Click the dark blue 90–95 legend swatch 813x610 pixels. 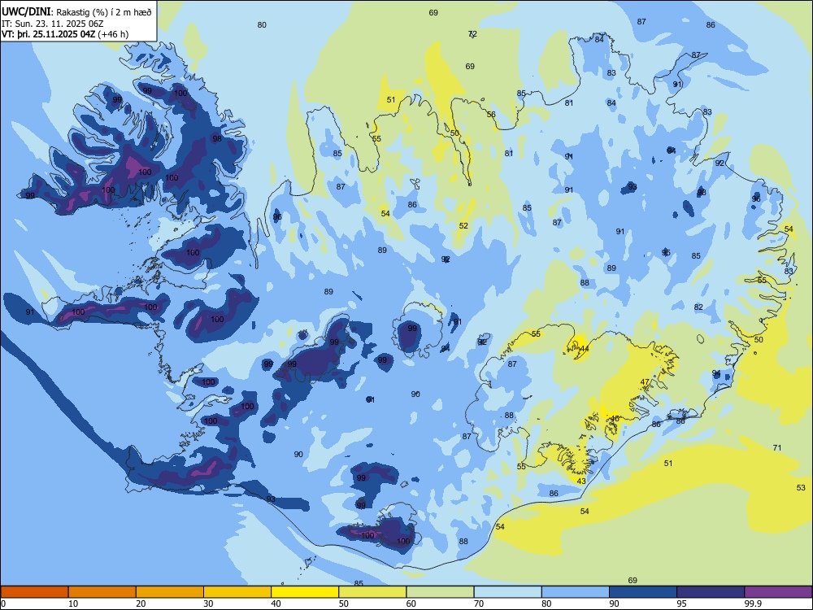point(643,591)
